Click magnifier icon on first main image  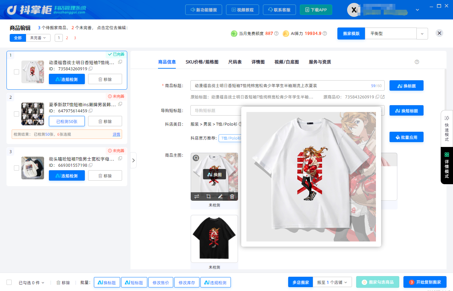tap(196, 158)
